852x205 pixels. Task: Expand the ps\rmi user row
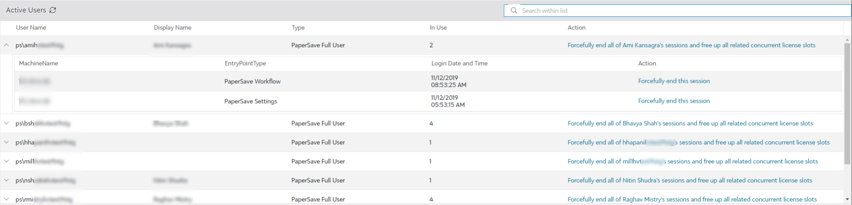click(x=7, y=199)
